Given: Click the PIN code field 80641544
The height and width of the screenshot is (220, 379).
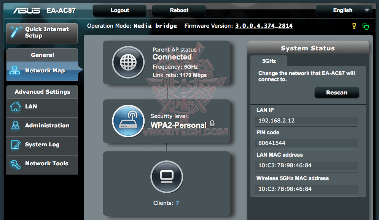Looking at the screenshot, I should click(x=306, y=143).
